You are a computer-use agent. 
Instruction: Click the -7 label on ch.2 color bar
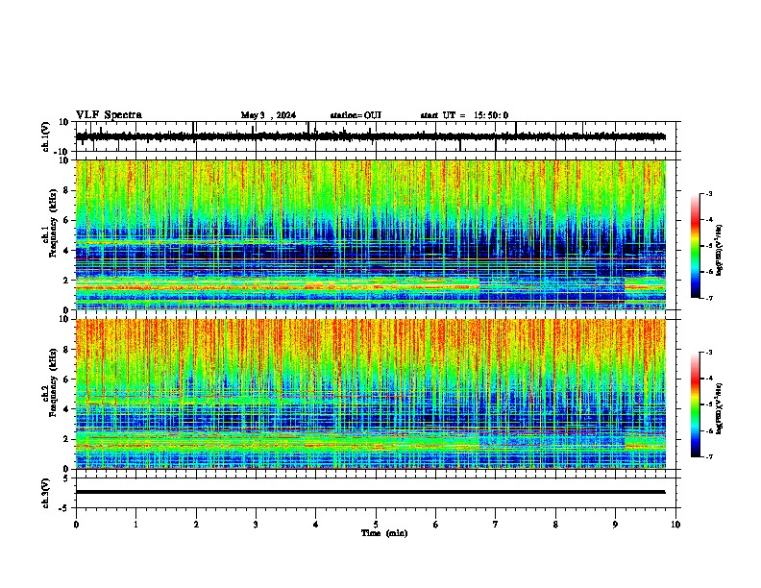pyautogui.click(x=708, y=457)
